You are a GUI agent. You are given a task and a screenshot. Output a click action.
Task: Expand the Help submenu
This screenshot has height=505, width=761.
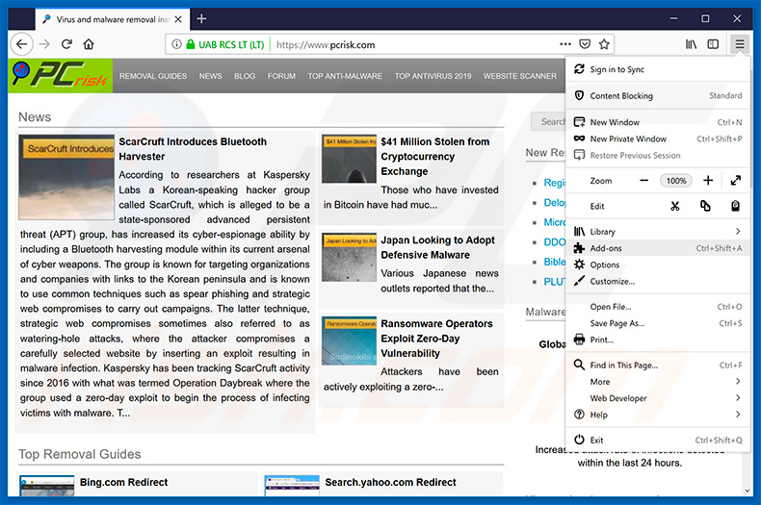pos(658,415)
